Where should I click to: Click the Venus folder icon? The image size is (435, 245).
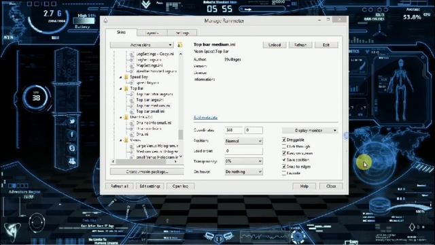click(x=126, y=140)
